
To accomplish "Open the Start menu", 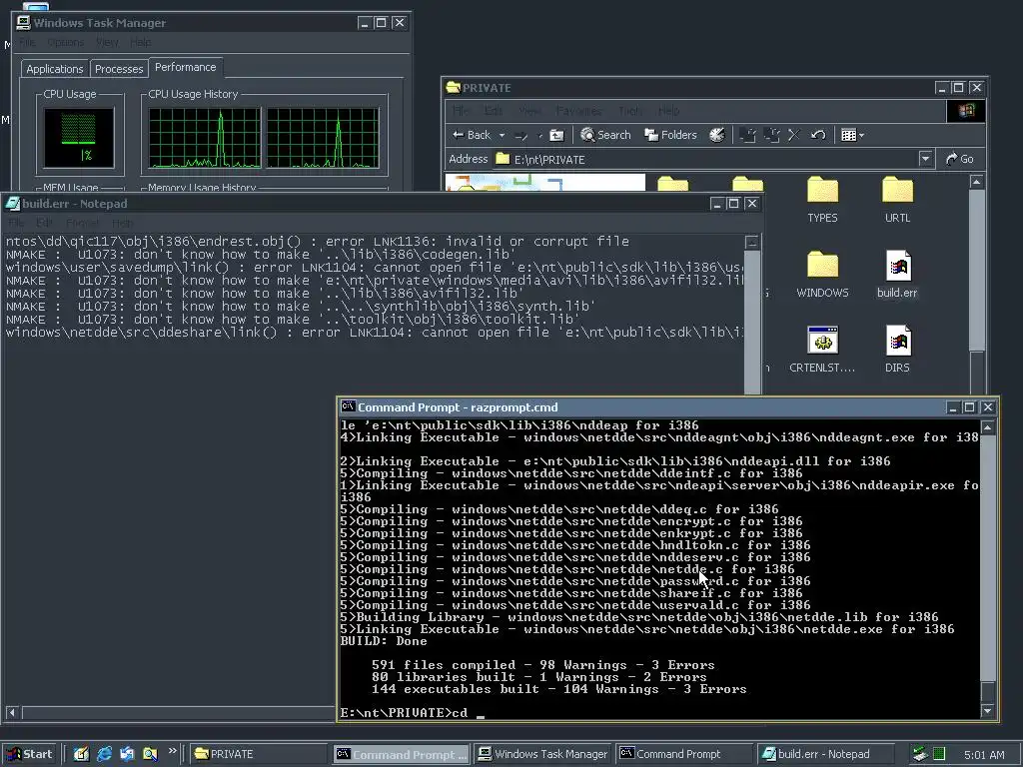I will pos(30,754).
